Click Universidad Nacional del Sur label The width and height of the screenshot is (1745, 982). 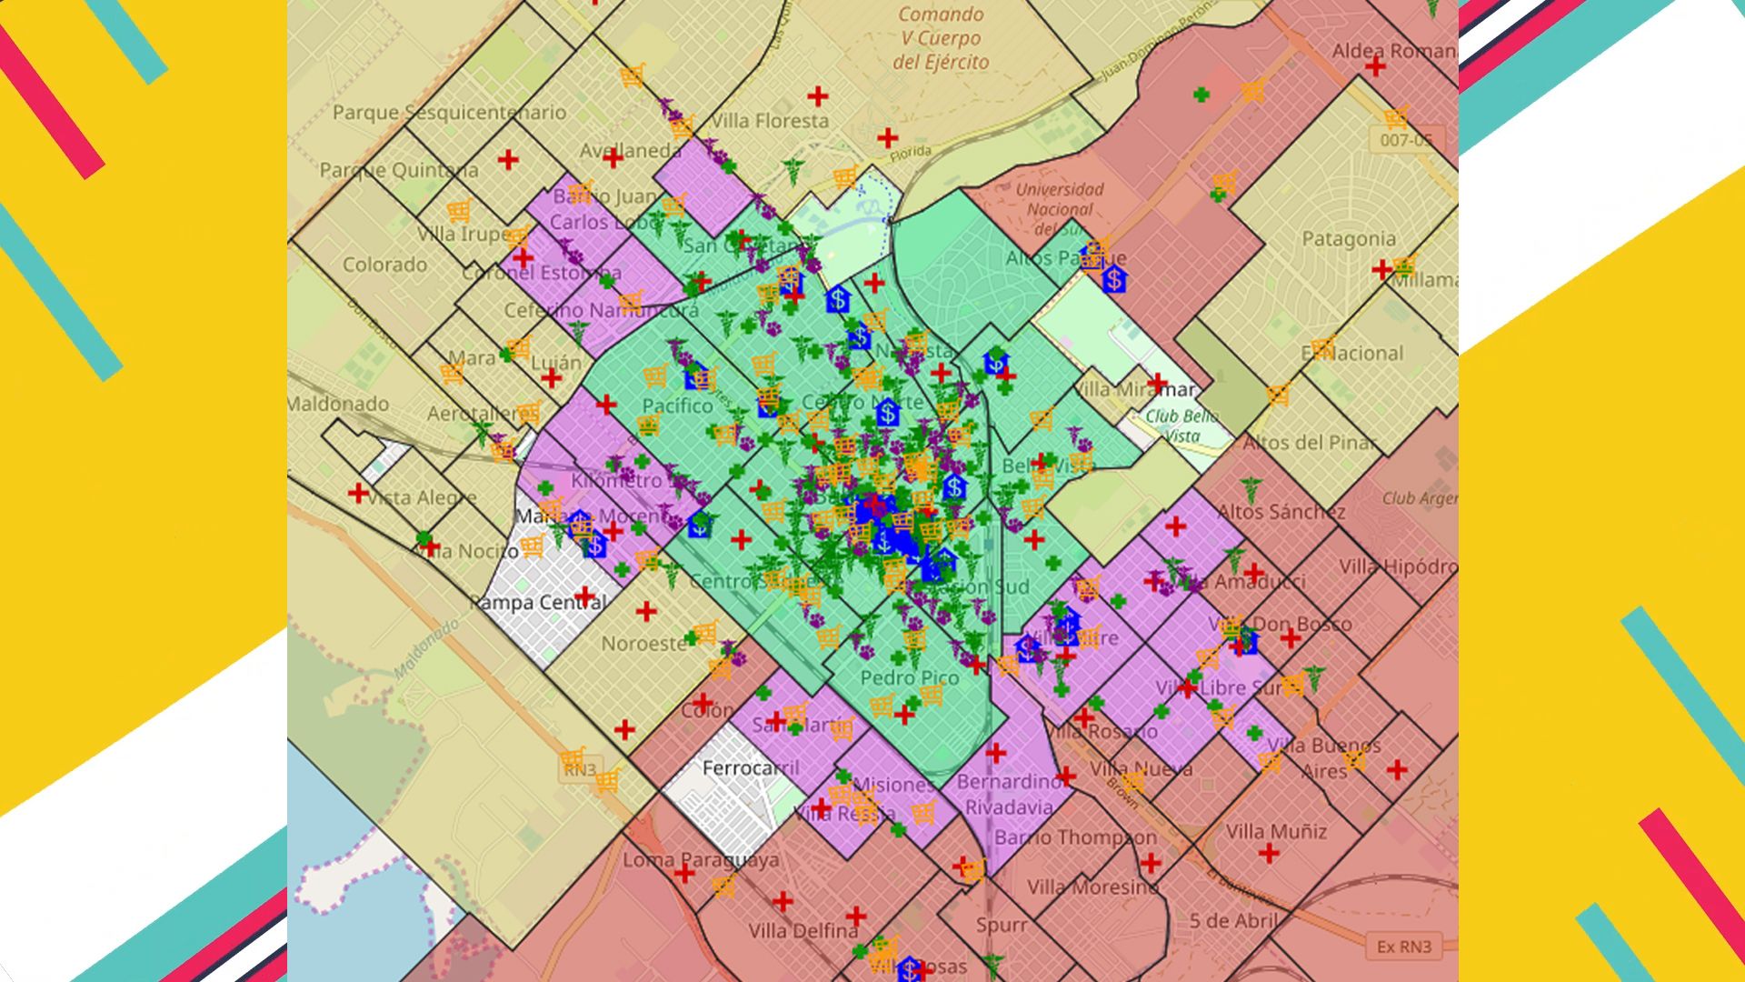coord(1060,209)
